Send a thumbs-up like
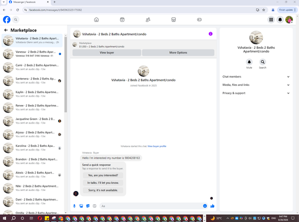Image resolution: width=299 pixels, height=222 pixels. click(x=212, y=206)
